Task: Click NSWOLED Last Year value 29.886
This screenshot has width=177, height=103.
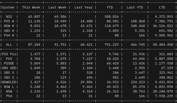Action: point(86,82)
